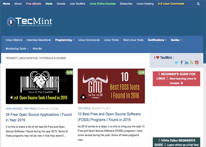Click excerpt starting 'As 2016 comes to a close'
This screenshot has width=206, height=147.
click(111, 133)
